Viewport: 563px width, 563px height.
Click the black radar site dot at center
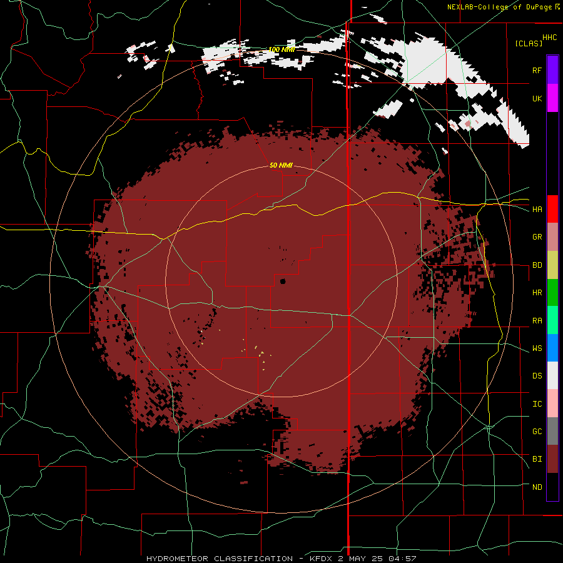(x=283, y=281)
